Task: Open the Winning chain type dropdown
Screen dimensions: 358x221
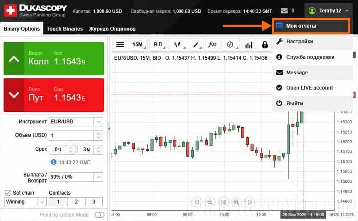Action: pyautogui.click(x=42, y=202)
